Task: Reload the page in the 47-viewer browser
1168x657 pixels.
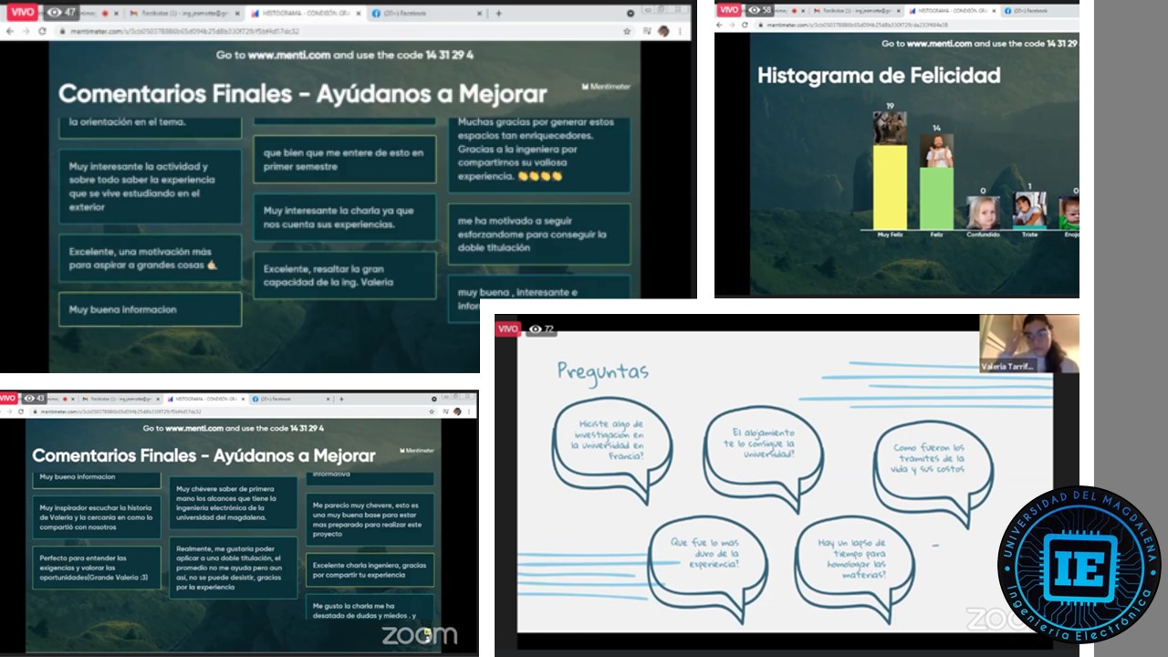Action: (42, 31)
